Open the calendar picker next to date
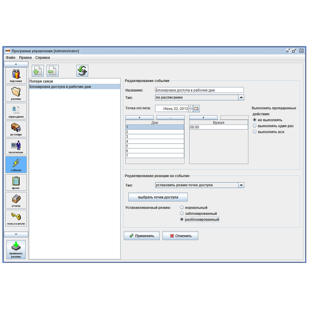 (197, 109)
